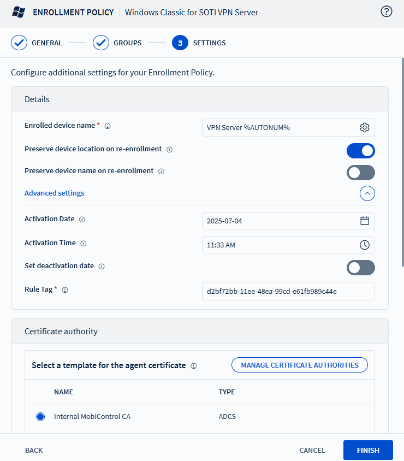Show info tooltip for agent certificate template

pos(194,366)
